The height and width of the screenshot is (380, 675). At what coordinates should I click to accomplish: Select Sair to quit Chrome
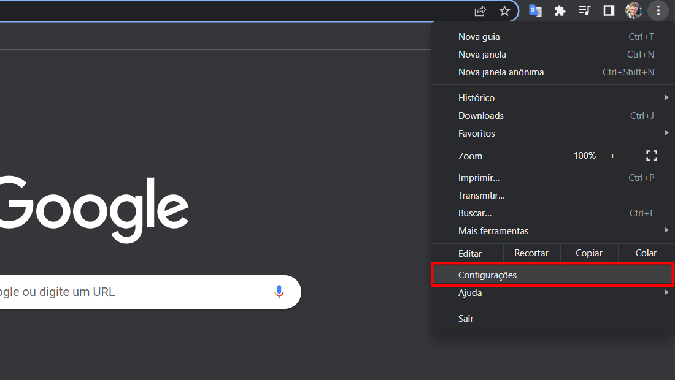click(553, 319)
